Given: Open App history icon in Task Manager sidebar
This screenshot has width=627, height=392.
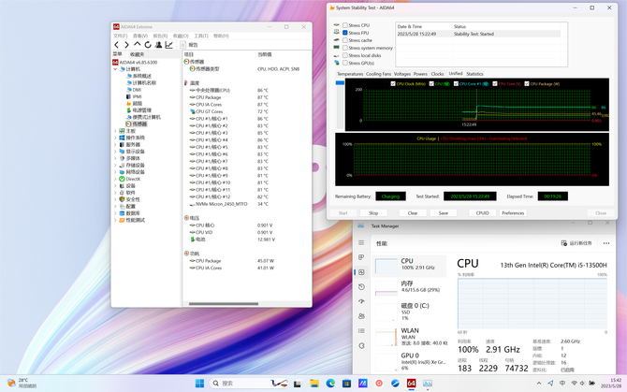Looking at the screenshot, I should [x=361, y=287].
